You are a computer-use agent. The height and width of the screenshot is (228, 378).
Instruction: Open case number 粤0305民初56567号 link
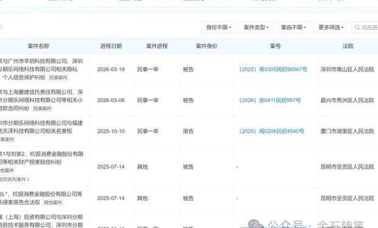[273, 69]
